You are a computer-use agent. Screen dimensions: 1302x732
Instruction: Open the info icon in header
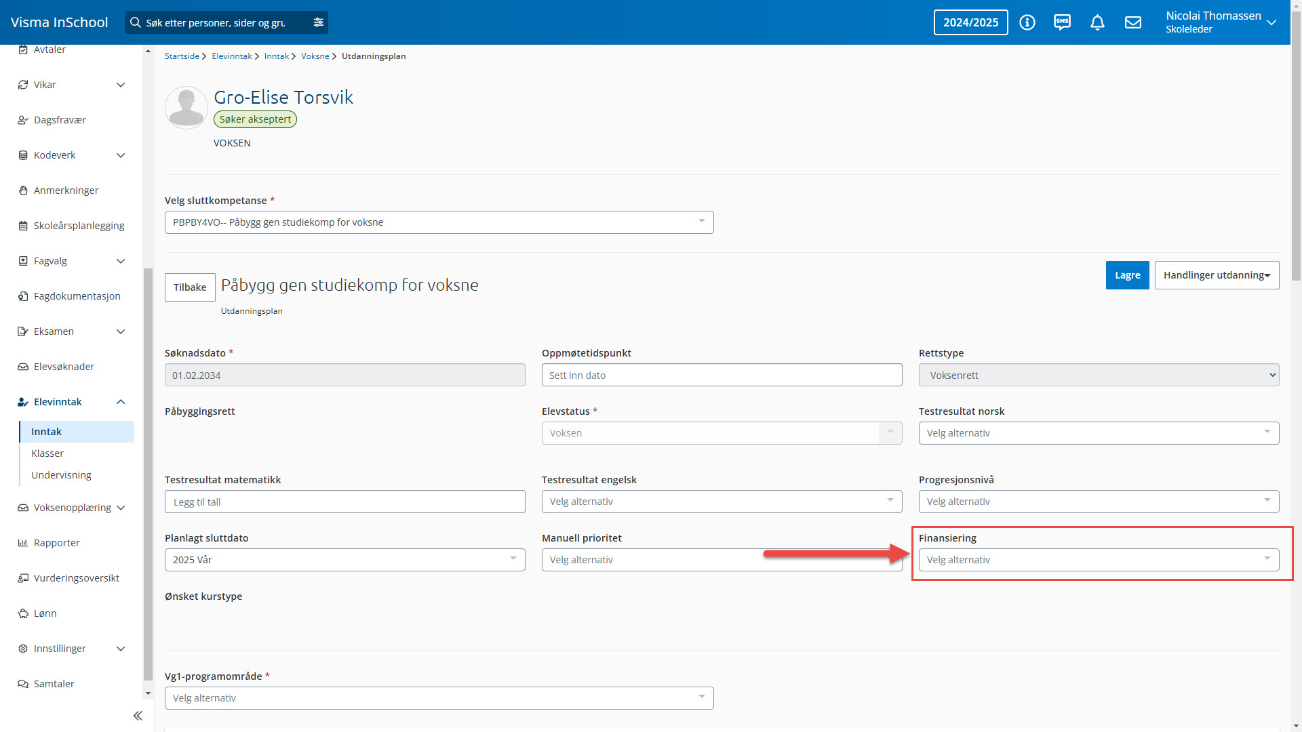pyautogui.click(x=1027, y=22)
